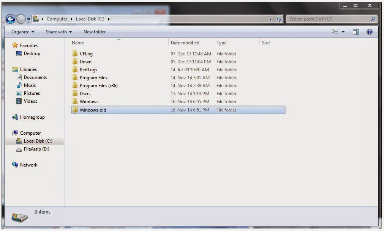Click the New folder button
This screenshot has height=231, width=384.
[x=95, y=32]
